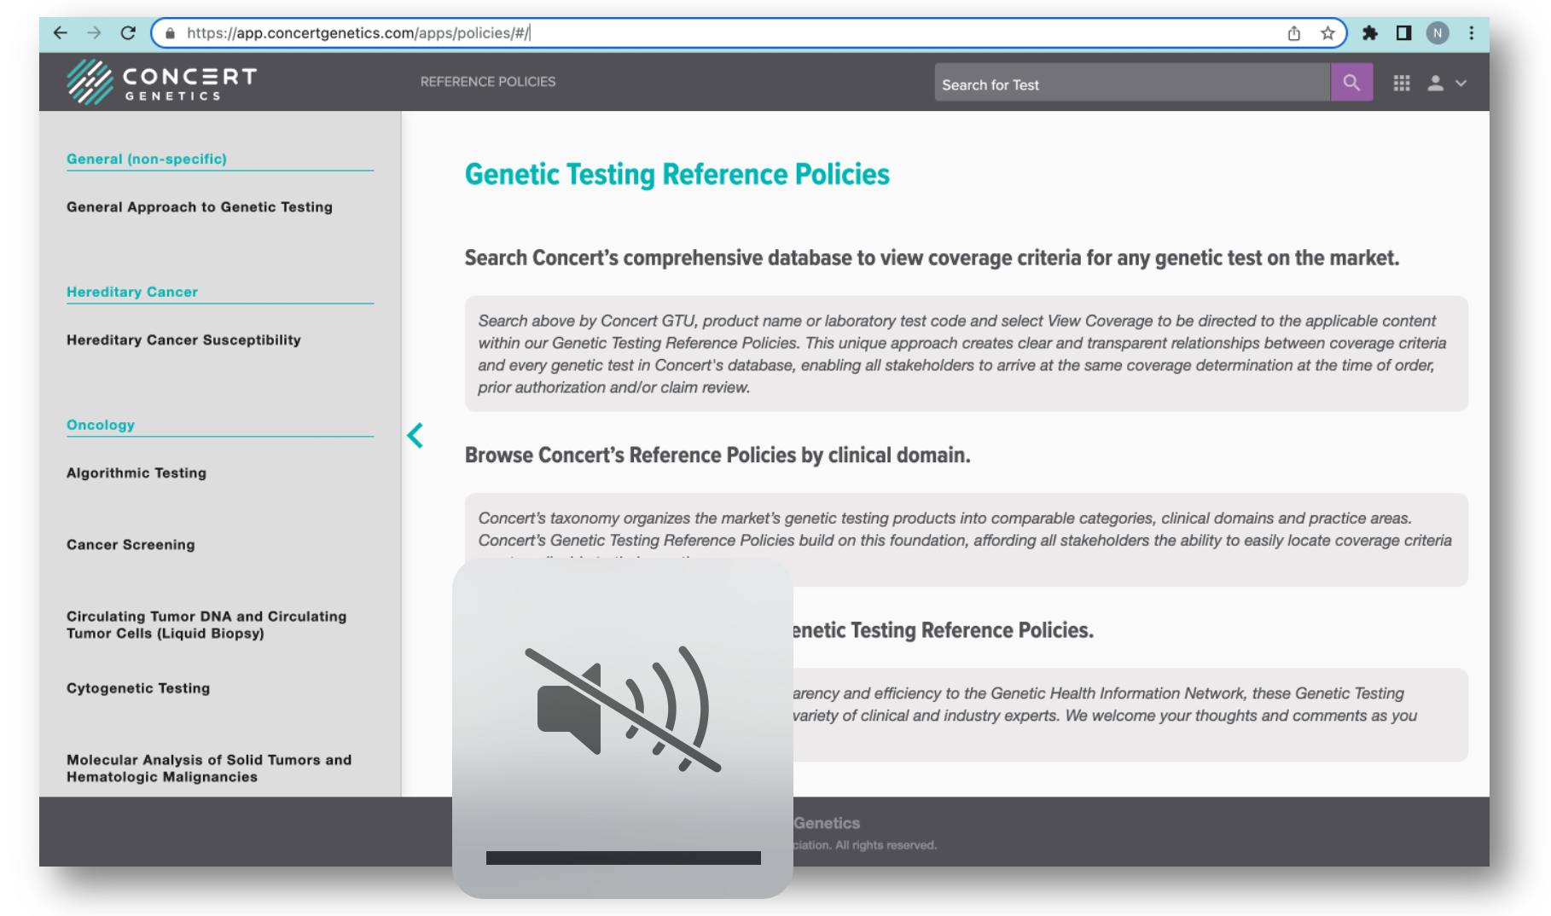Bookmark this page with the star icon

[x=1327, y=33]
